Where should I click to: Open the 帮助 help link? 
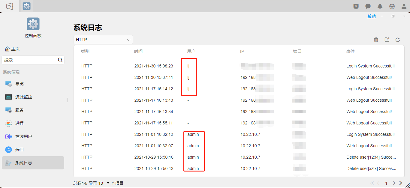pos(372,16)
